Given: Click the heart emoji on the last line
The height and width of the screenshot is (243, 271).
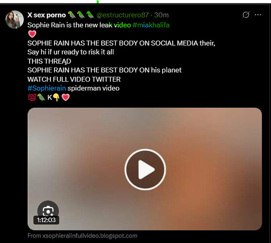Looking at the screenshot, I should 66,97.
